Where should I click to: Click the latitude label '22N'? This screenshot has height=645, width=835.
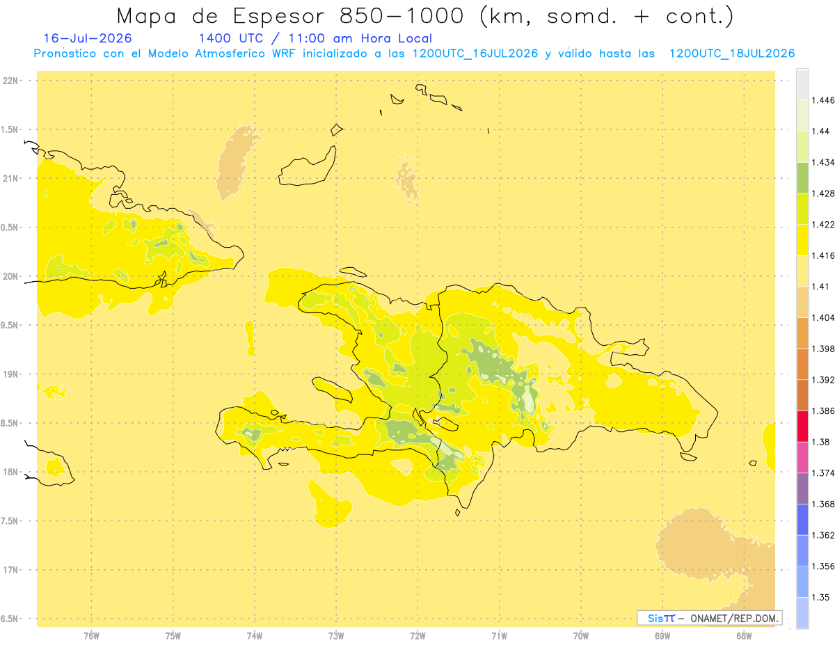(x=10, y=81)
